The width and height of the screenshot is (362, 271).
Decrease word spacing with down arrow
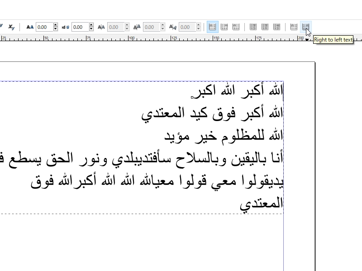[x=91, y=29]
